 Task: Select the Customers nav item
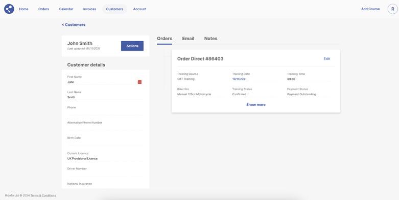[x=114, y=9]
